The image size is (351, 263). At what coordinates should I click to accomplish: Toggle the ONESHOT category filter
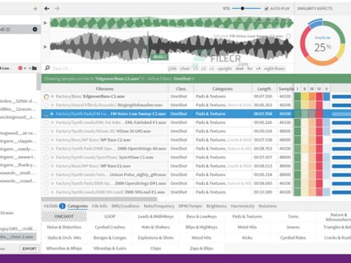pos(64,216)
